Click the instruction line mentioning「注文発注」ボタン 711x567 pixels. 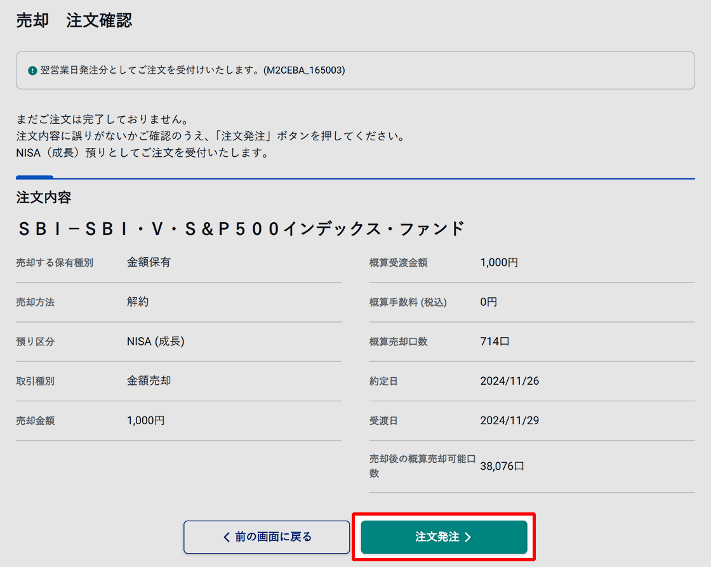point(211,136)
